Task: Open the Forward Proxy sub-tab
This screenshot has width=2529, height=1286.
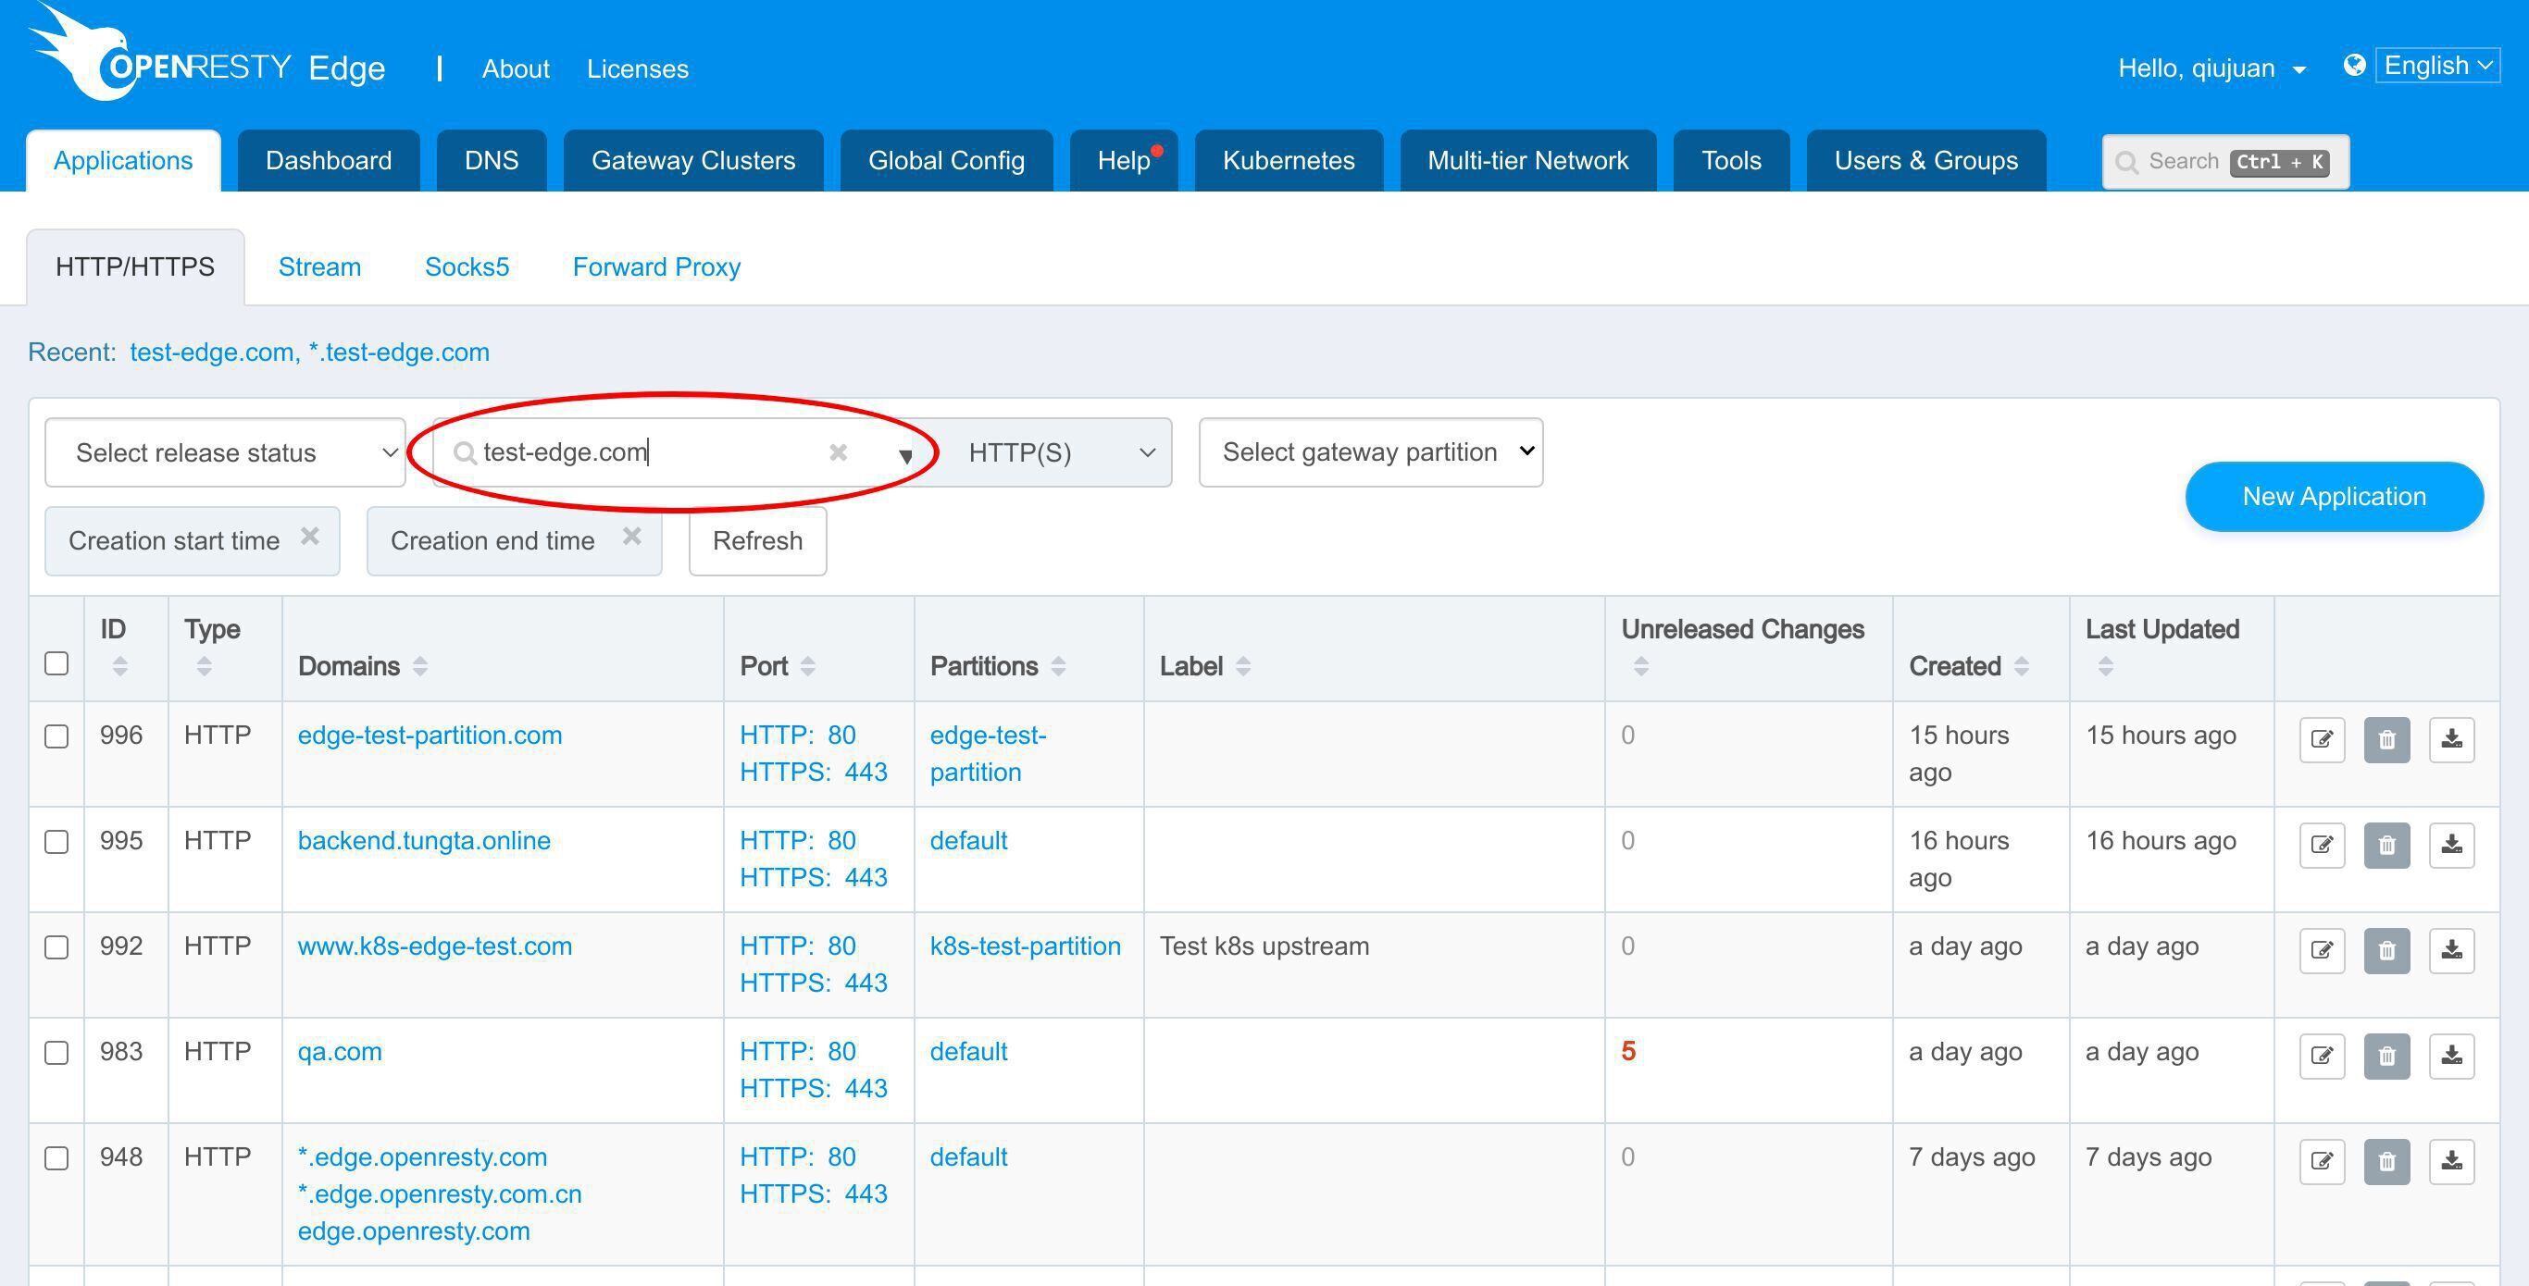Action: coord(655,266)
